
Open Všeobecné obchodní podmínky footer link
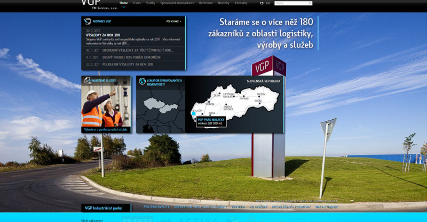point(201,207)
